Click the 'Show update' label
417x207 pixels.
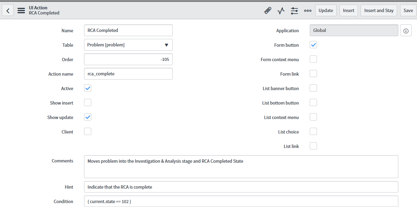pyautogui.click(x=60, y=118)
